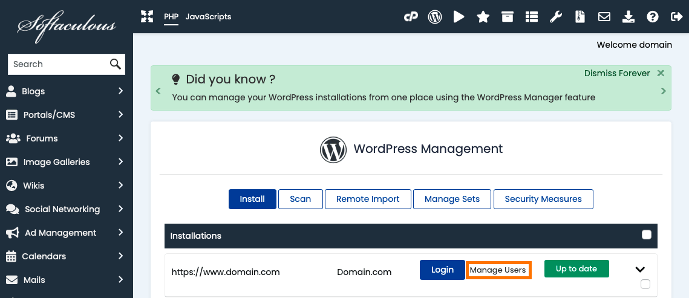Expand the Mails category

click(x=121, y=280)
